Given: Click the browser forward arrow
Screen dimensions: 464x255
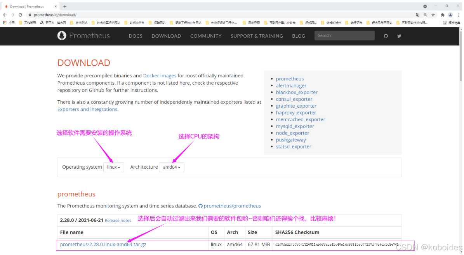Looking at the screenshot, I should (x=12, y=15).
